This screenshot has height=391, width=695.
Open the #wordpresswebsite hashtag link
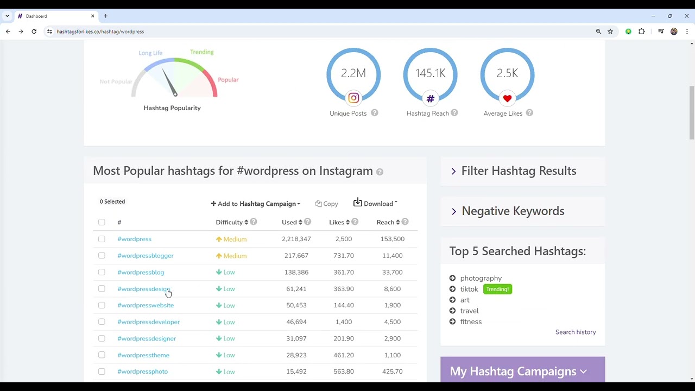coord(146,305)
